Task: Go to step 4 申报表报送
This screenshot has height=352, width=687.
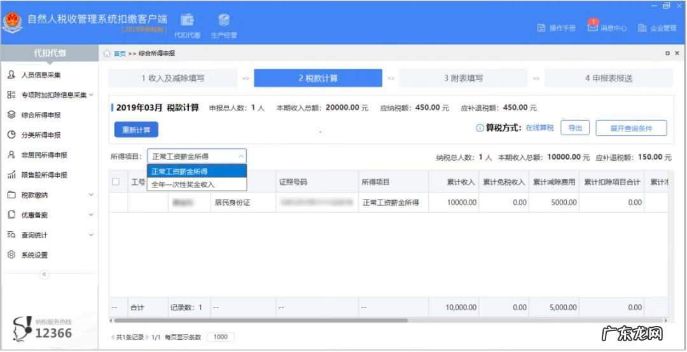Action: click(609, 78)
